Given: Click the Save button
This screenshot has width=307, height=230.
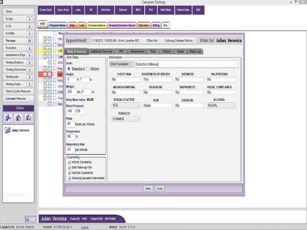Looking at the screenshot, I should tap(148, 189).
